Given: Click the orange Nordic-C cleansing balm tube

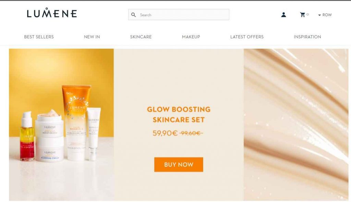Looking at the screenshot, I should pos(76,123).
